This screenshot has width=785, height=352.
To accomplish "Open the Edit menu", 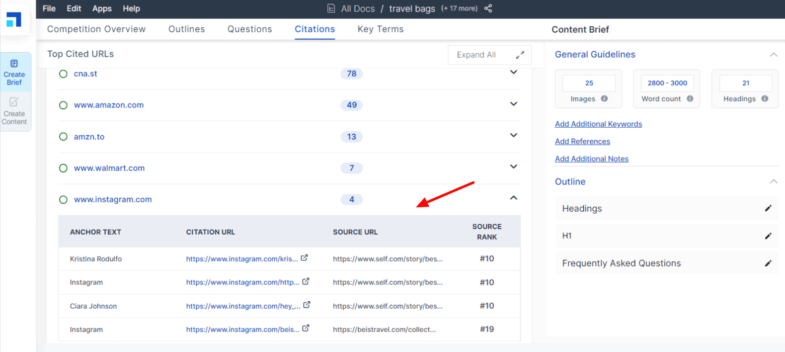I will (74, 8).
